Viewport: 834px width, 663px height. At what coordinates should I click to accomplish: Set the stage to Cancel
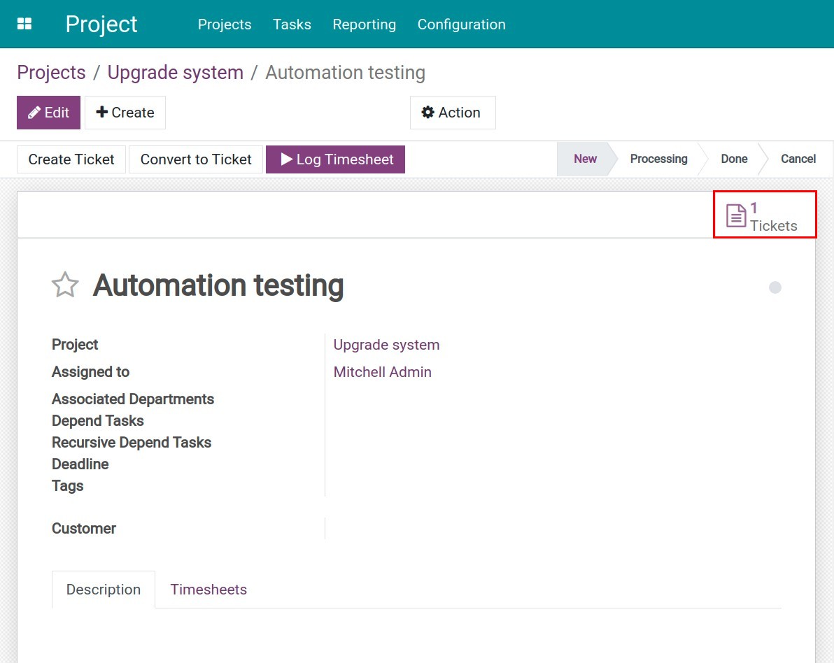pyautogui.click(x=798, y=159)
